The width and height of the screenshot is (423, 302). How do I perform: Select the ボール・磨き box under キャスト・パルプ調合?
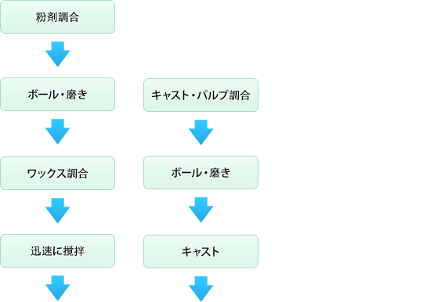point(201,172)
